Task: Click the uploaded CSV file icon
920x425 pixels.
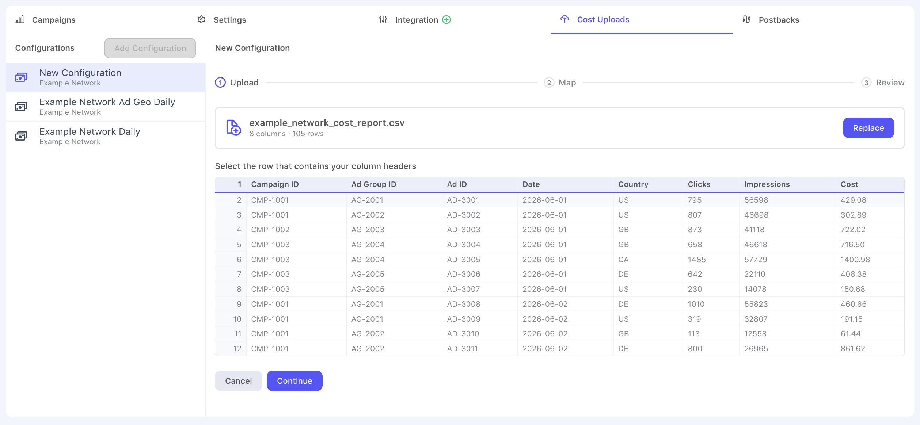Action: click(233, 128)
